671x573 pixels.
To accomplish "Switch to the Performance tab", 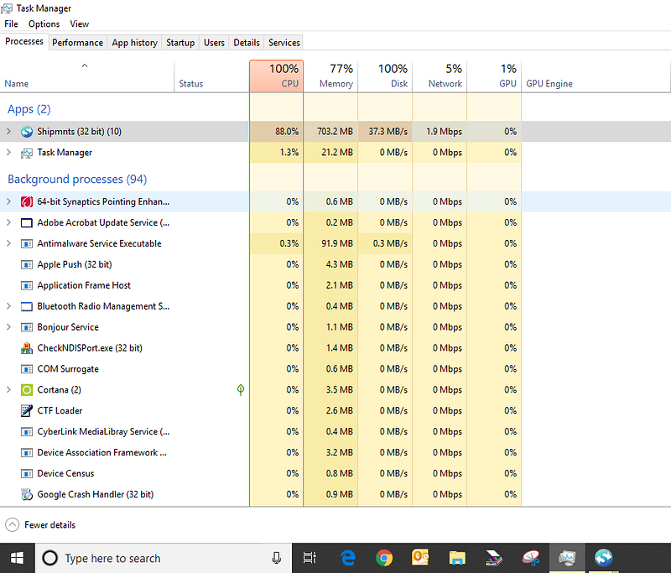I will point(77,43).
